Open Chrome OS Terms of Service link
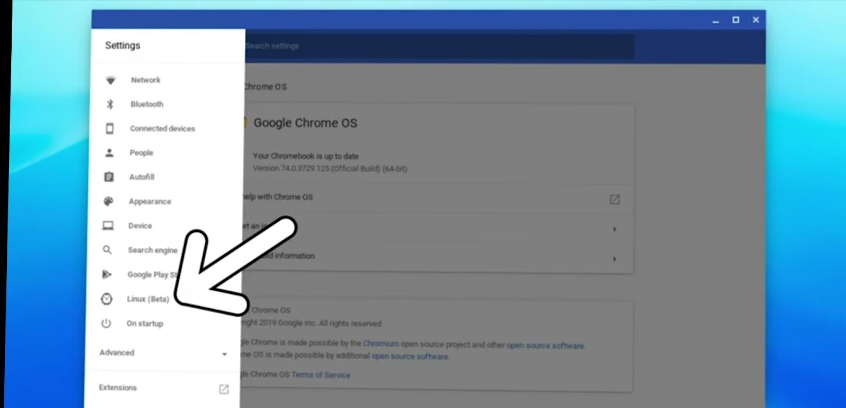Screen dimensions: 846x408 pos(320,375)
